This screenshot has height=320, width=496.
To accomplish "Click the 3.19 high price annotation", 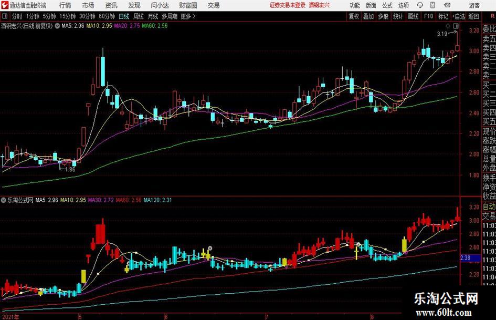I will 442,34.
